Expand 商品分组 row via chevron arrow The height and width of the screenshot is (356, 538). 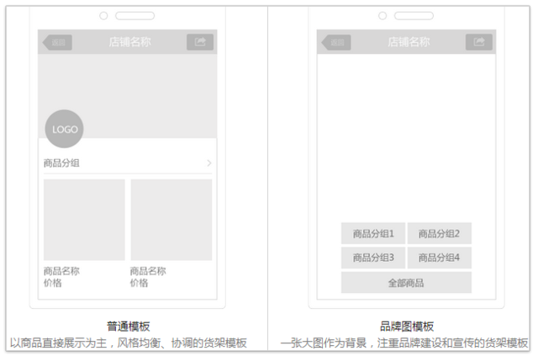click(x=209, y=163)
